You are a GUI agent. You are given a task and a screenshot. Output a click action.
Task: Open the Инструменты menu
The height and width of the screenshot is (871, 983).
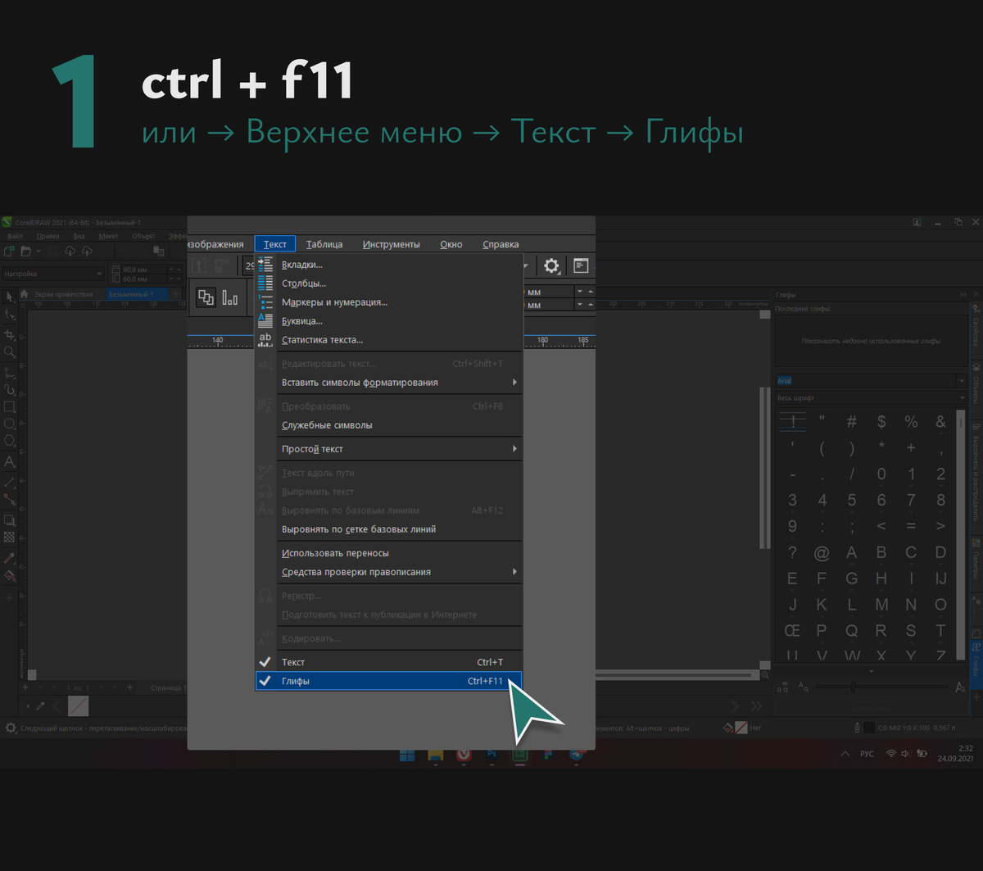point(392,244)
